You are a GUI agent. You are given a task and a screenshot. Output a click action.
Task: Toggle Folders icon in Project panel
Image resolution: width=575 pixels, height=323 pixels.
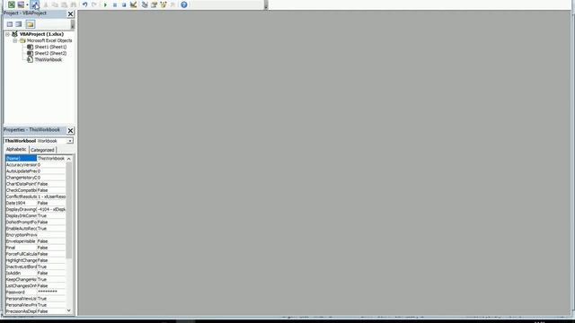point(30,24)
